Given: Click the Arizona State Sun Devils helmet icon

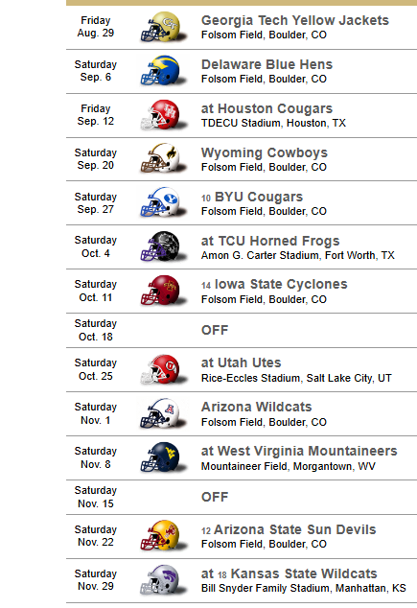Looking at the screenshot, I should (163, 536).
